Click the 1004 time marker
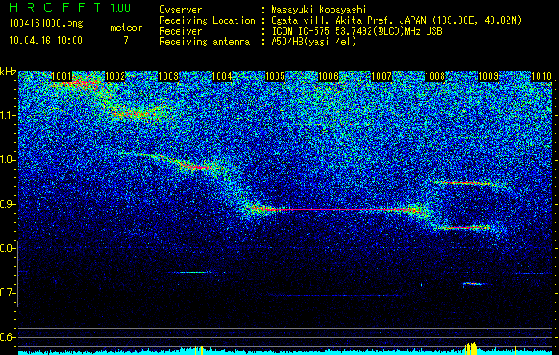Image resolution: width=559 pixels, height=355 pixels. pos(222,76)
